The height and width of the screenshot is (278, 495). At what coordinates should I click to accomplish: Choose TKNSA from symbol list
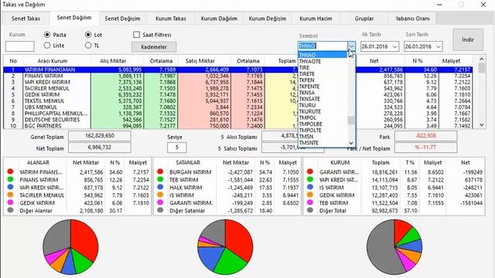click(x=323, y=93)
